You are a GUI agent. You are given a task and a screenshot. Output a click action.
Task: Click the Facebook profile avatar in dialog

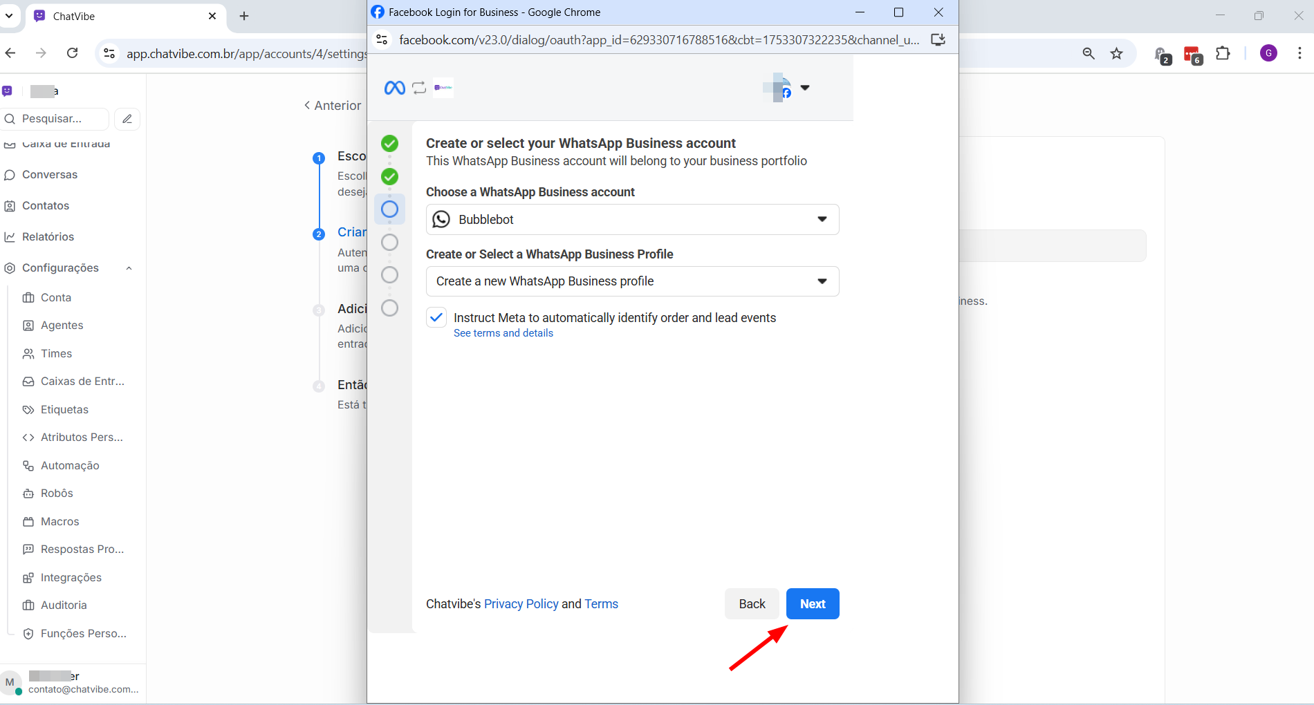point(779,88)
